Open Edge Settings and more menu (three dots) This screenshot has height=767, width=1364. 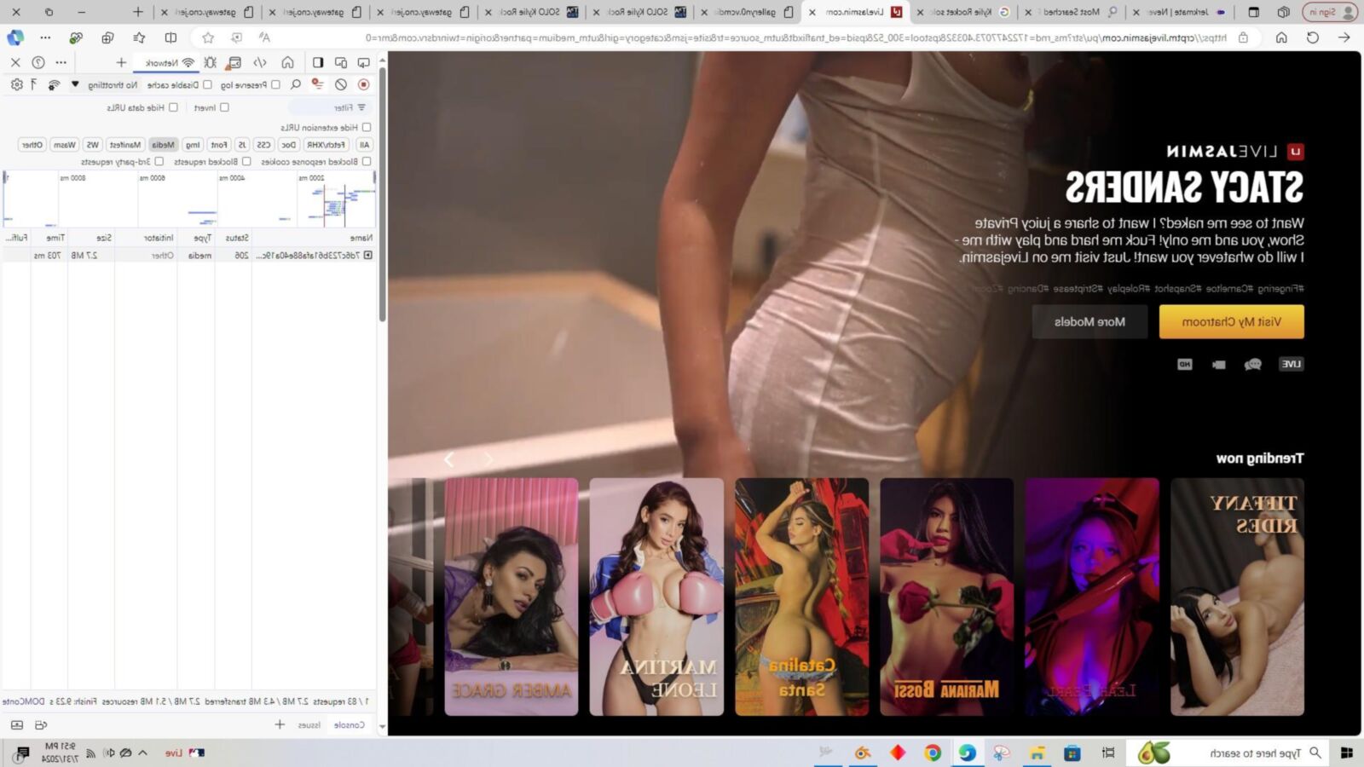pos(45,37)
